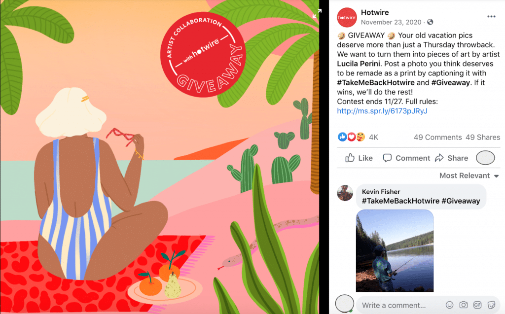
Task: Share the Hotwire post
Action: coord(451,158)
